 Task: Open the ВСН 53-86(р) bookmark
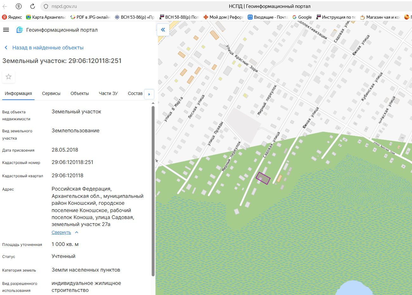(135, 17)
